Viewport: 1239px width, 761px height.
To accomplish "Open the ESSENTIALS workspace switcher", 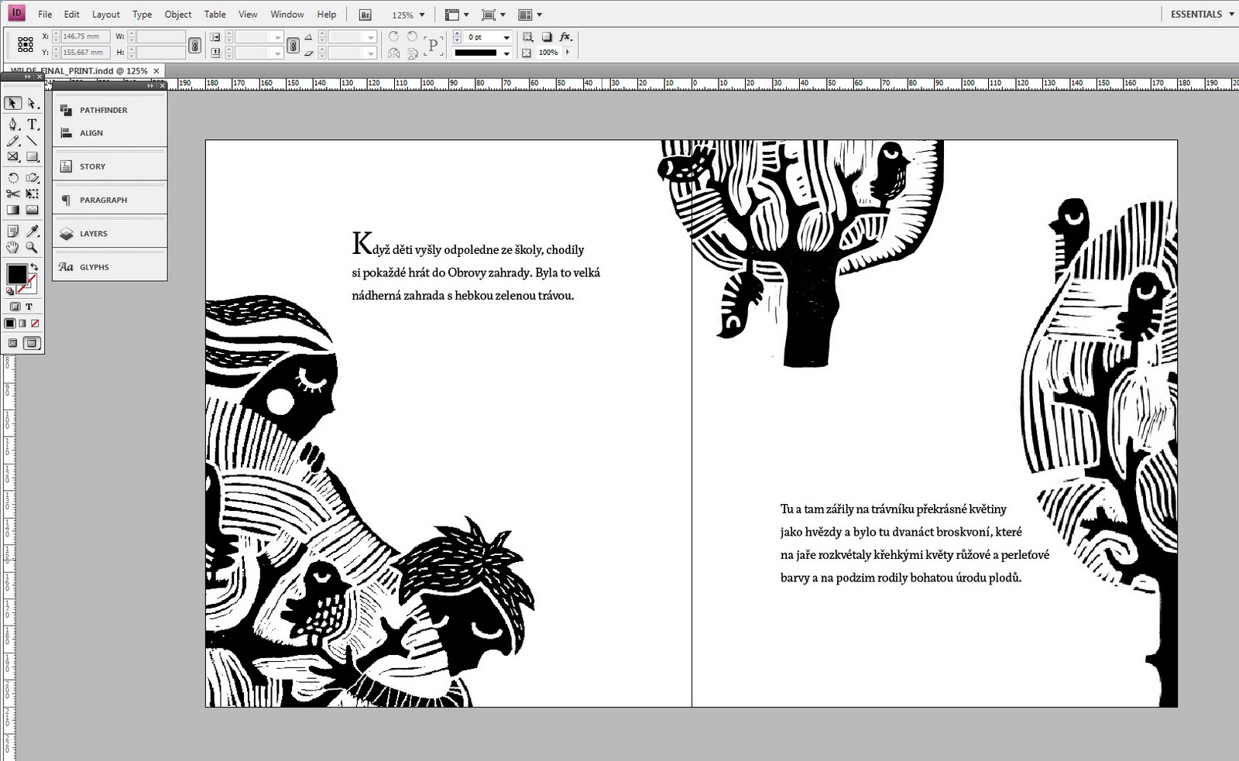I will pos(1202,14).
